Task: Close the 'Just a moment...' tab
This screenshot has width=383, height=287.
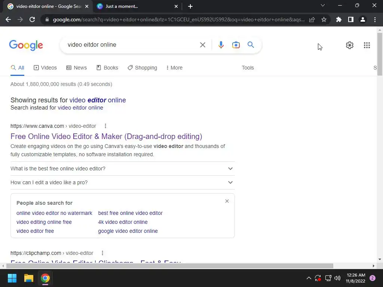Action: [176, 6]
